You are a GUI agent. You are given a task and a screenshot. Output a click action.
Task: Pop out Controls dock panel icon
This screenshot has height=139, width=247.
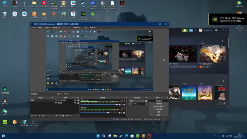pyautogui.click(x=167, y=98)
